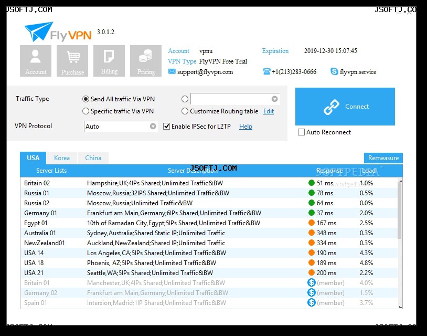Screen dimensions: 427x336
Task: Click the orange status dot for Australia 01
Action: [x=312, y=233]
